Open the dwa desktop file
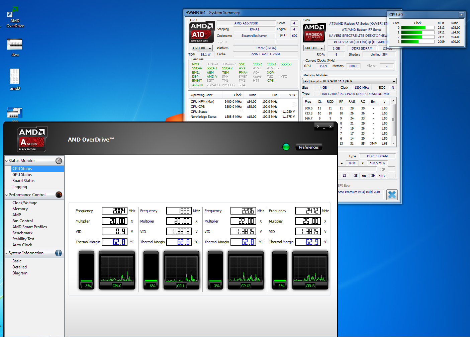470x337 pixels. coord(15,48)
